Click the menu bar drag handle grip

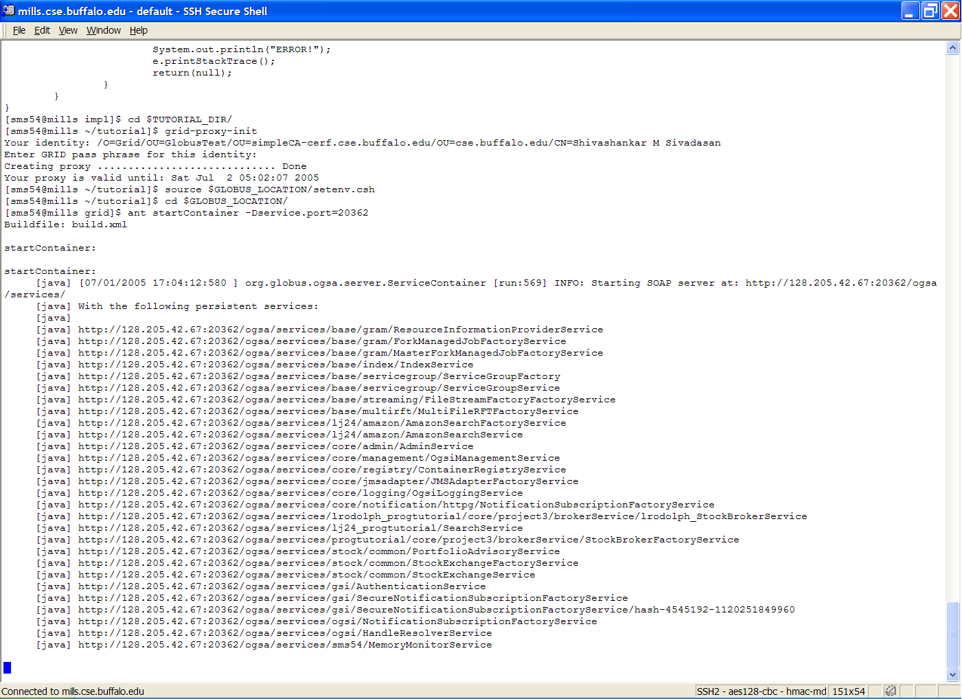click(5, 30)
